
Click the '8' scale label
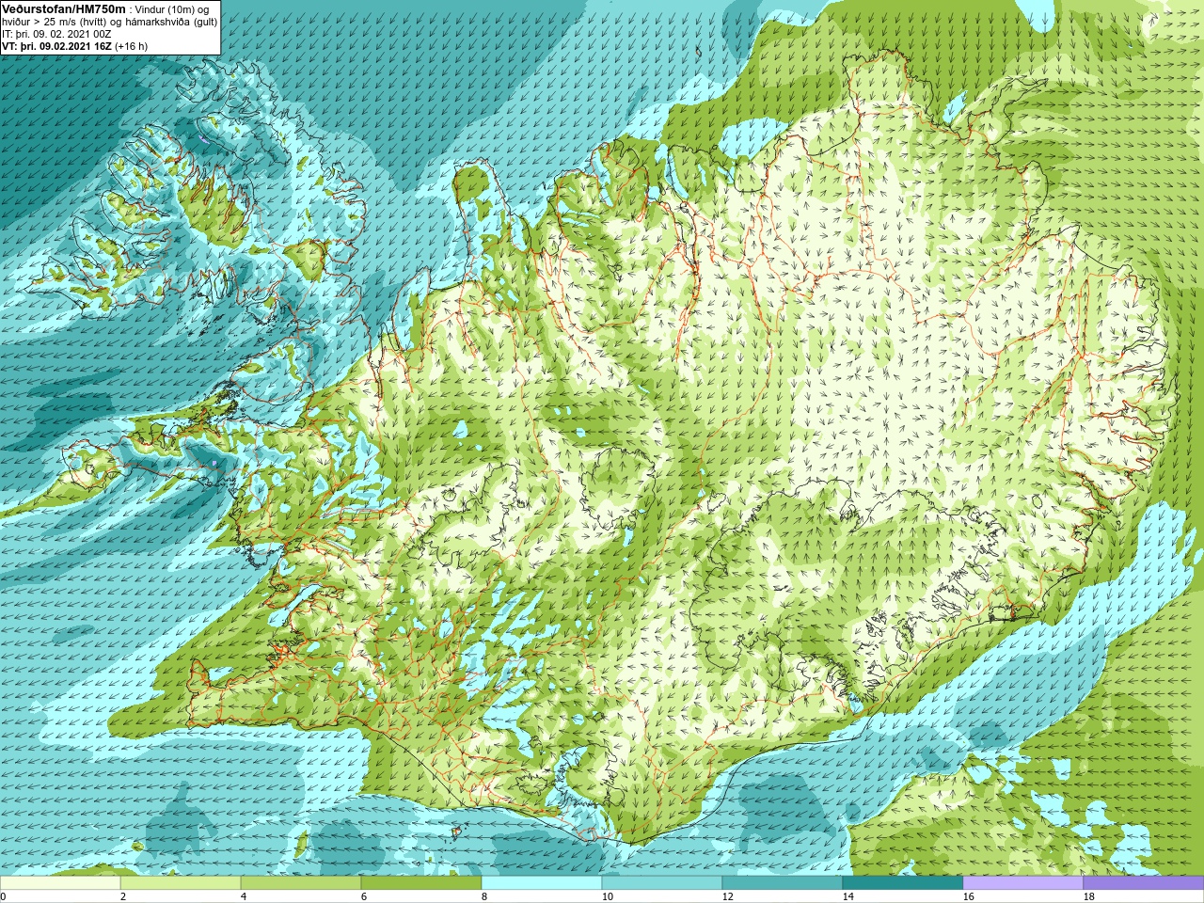pos(484,896)
